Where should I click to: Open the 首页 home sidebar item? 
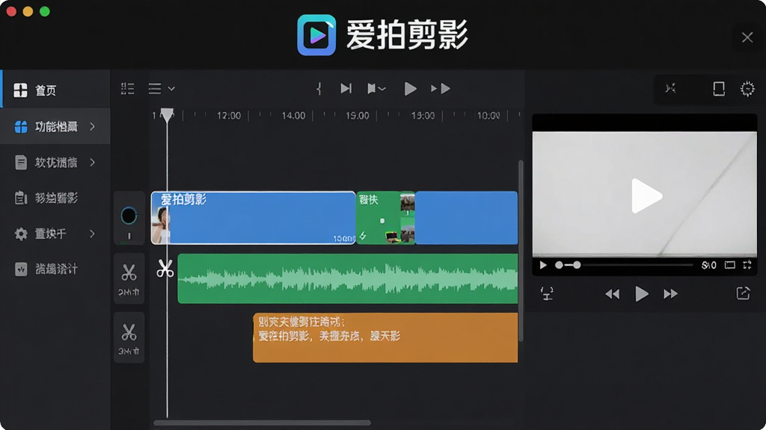(x=55, y=90)
